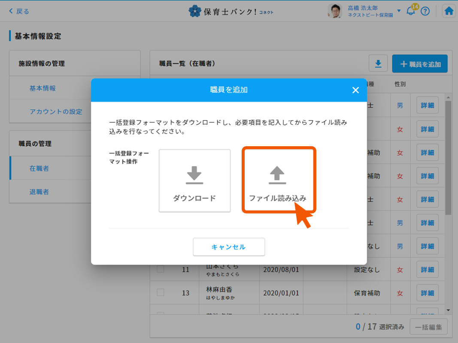The image size is (458, 343).
Task: Click the File upload (ファイル読み込み) tile
Action: pos(279,181)
